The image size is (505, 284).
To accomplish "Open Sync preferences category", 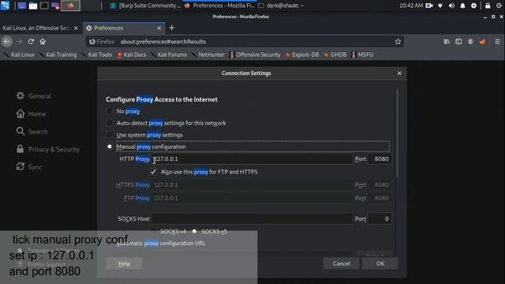I will [28, 166].
